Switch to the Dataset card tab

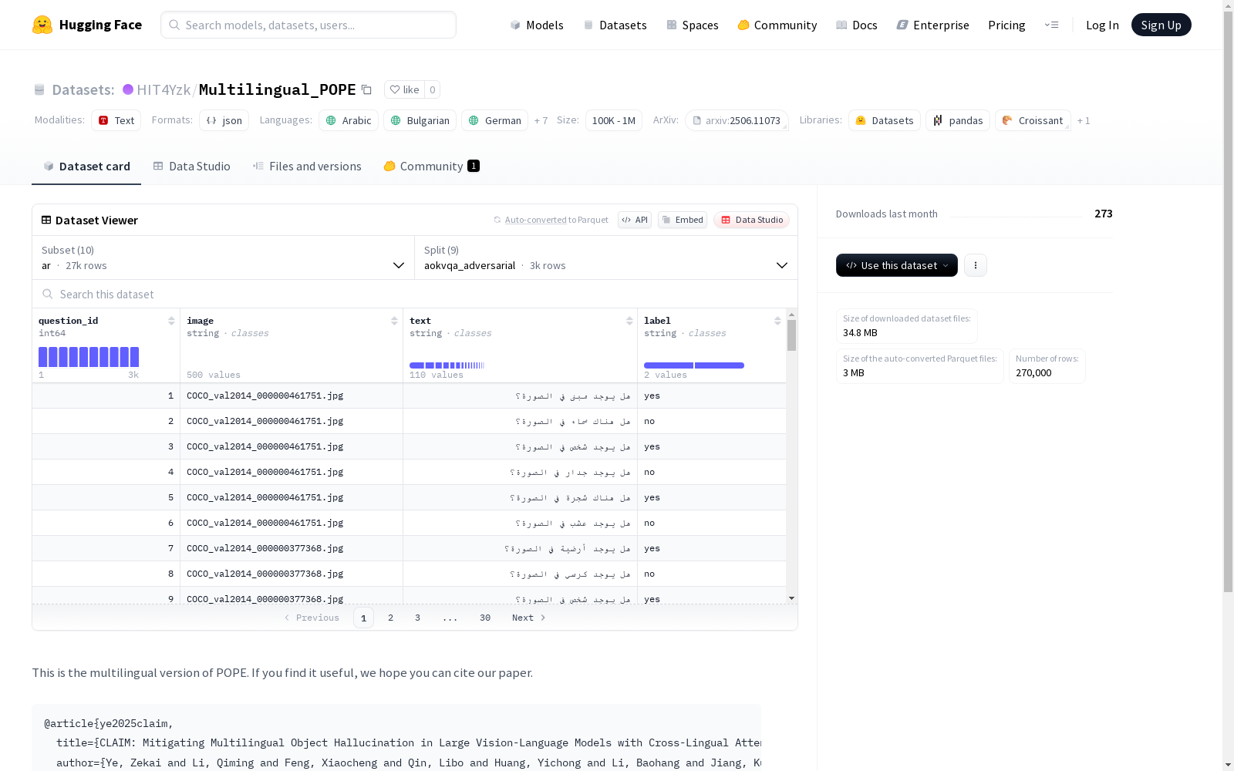[x=86, y=167]
